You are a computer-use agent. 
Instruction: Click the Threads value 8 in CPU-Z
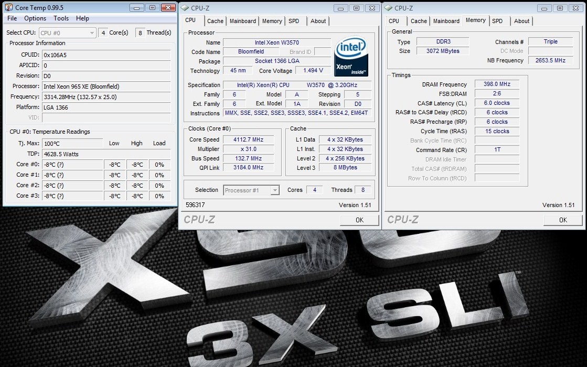pyautogui.click(x=363, y=190)
